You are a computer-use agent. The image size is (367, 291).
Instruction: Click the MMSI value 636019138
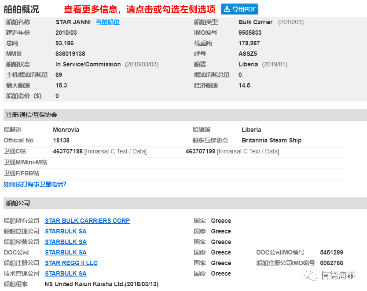click(x=70, y=54)
